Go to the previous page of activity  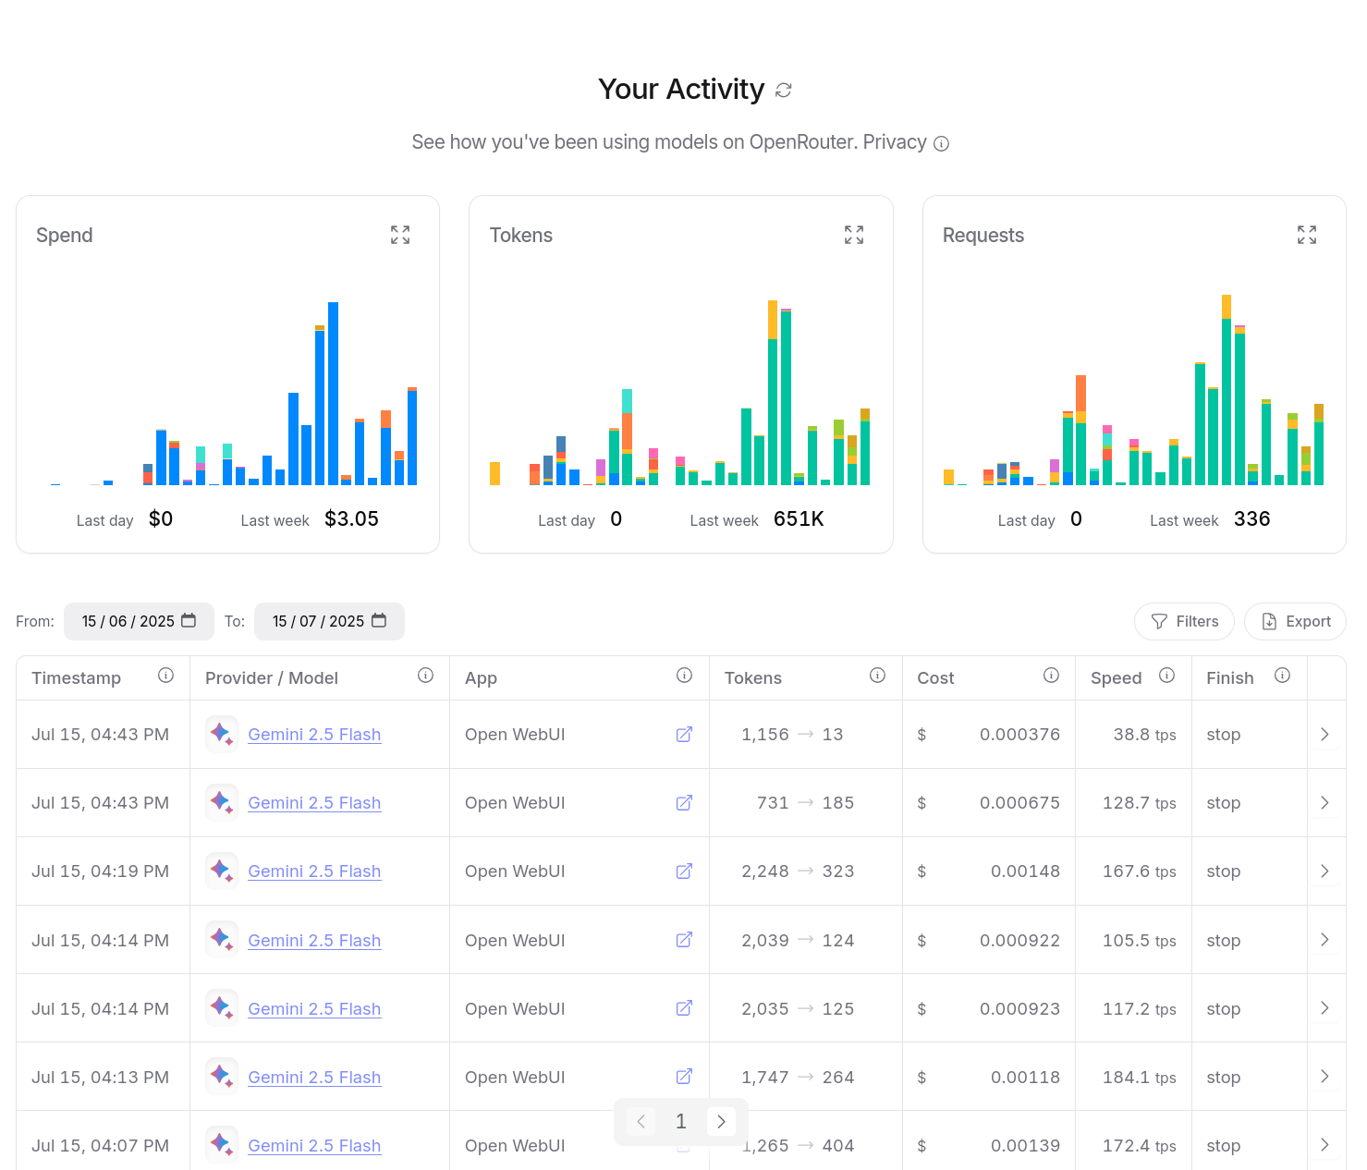(x=641, y=1121)
